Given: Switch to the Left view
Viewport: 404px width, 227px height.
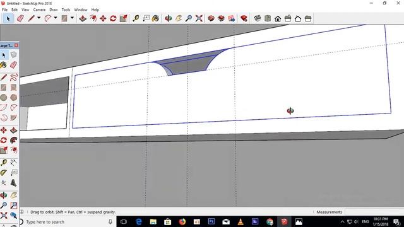Looking at the screenshot, I should (308, 18).
